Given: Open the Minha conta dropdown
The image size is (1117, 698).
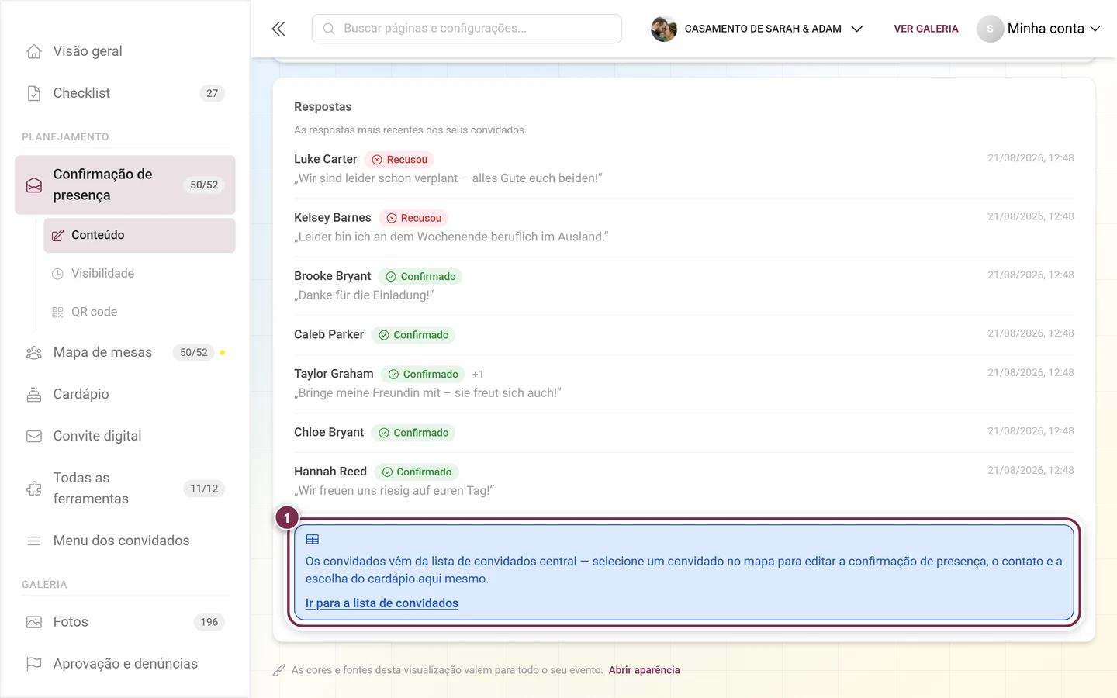Looking at the screenshot, I should (1039, 29).
